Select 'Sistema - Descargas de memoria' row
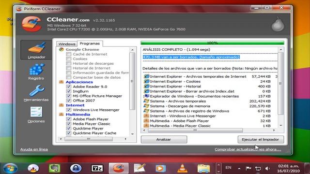The height and width of the screenshot is (174, 310). coord(207,106)
